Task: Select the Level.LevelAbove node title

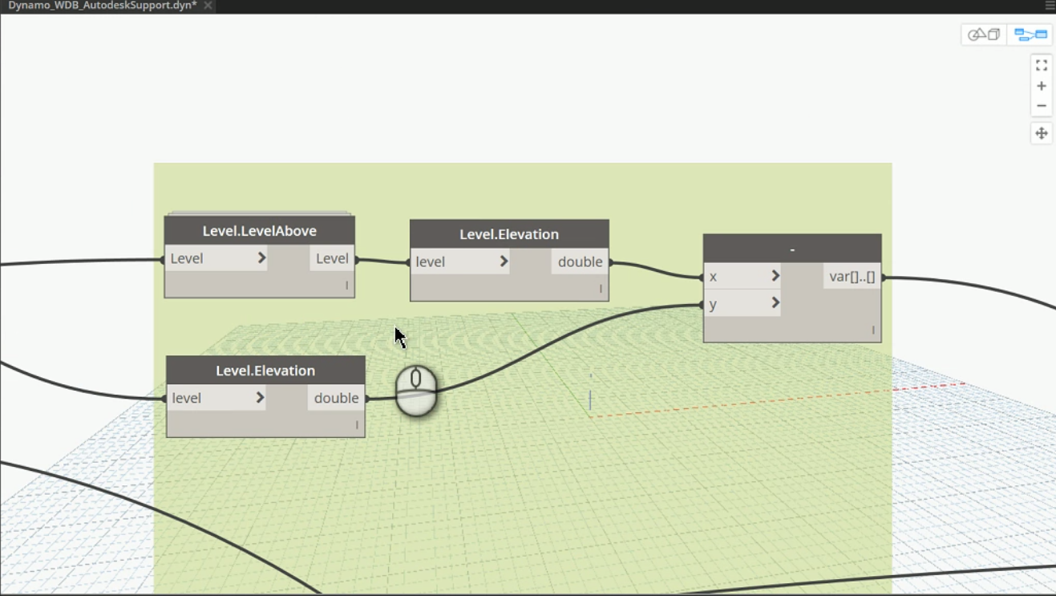Action: point(260,231)
